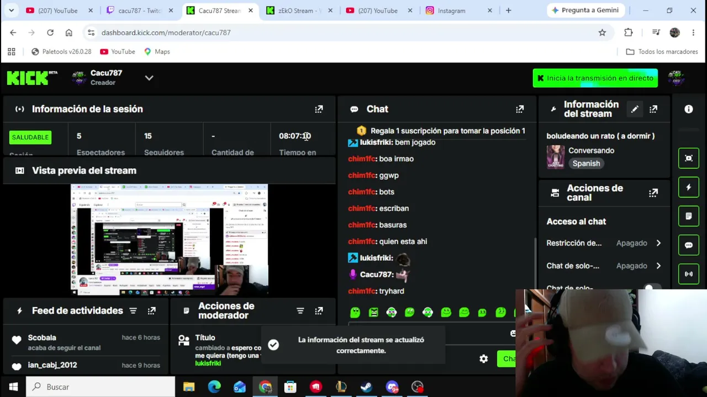Go to the browser home page

pyautogui.click(x=69, y=33)
